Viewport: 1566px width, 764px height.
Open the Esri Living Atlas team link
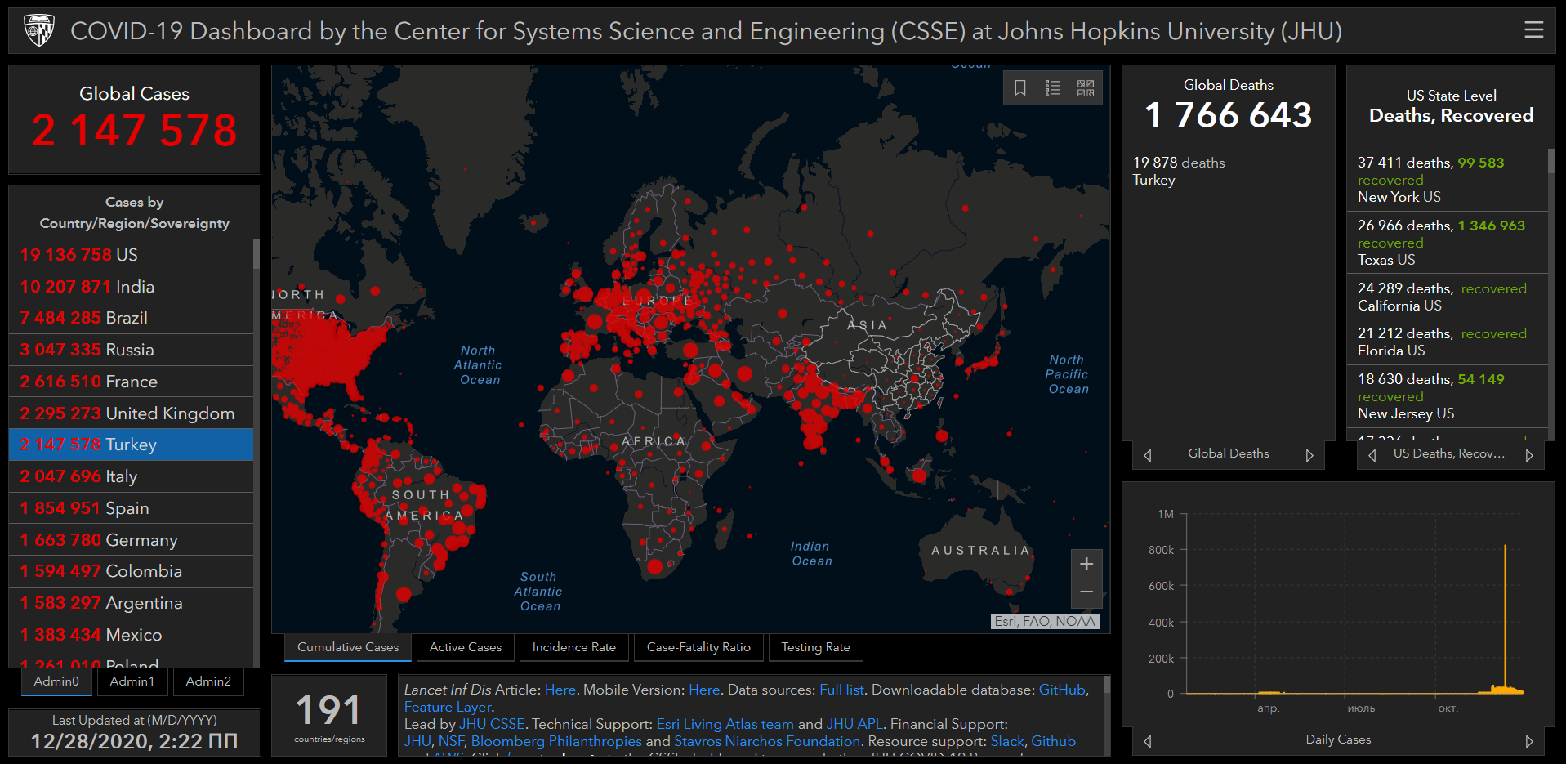point(725,724)
